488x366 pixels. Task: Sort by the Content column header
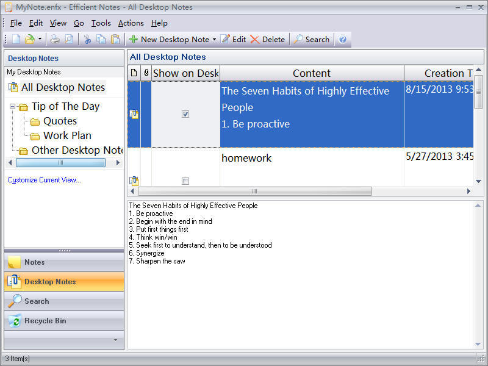[x=312, y=73]
